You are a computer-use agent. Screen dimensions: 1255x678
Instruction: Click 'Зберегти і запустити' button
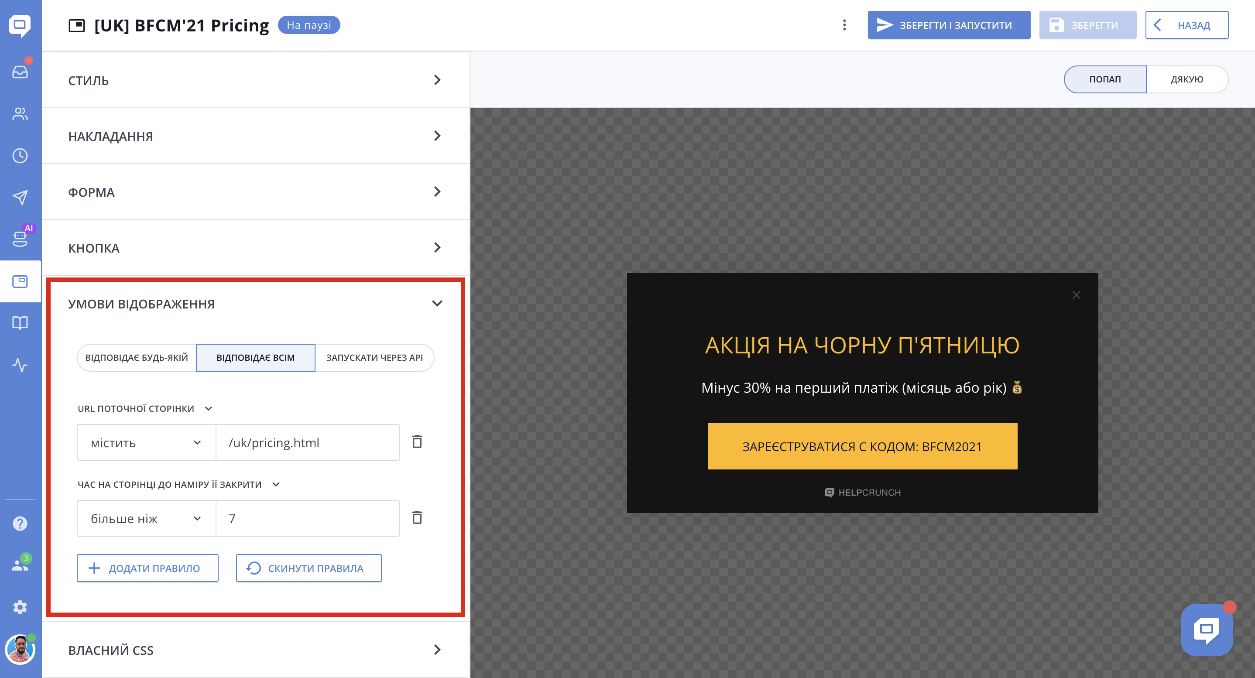click(948, 25)
